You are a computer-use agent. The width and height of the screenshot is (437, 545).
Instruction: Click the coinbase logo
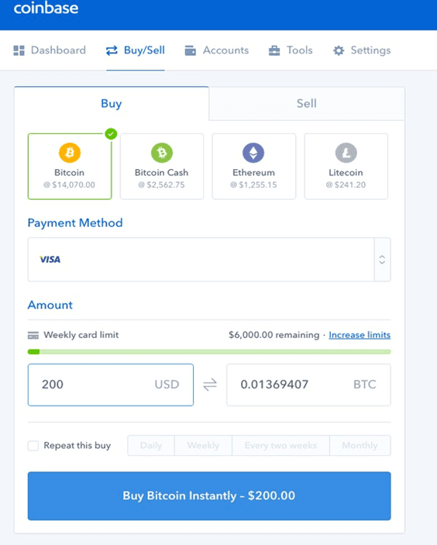pyautogui.click(x=46, y=8)
